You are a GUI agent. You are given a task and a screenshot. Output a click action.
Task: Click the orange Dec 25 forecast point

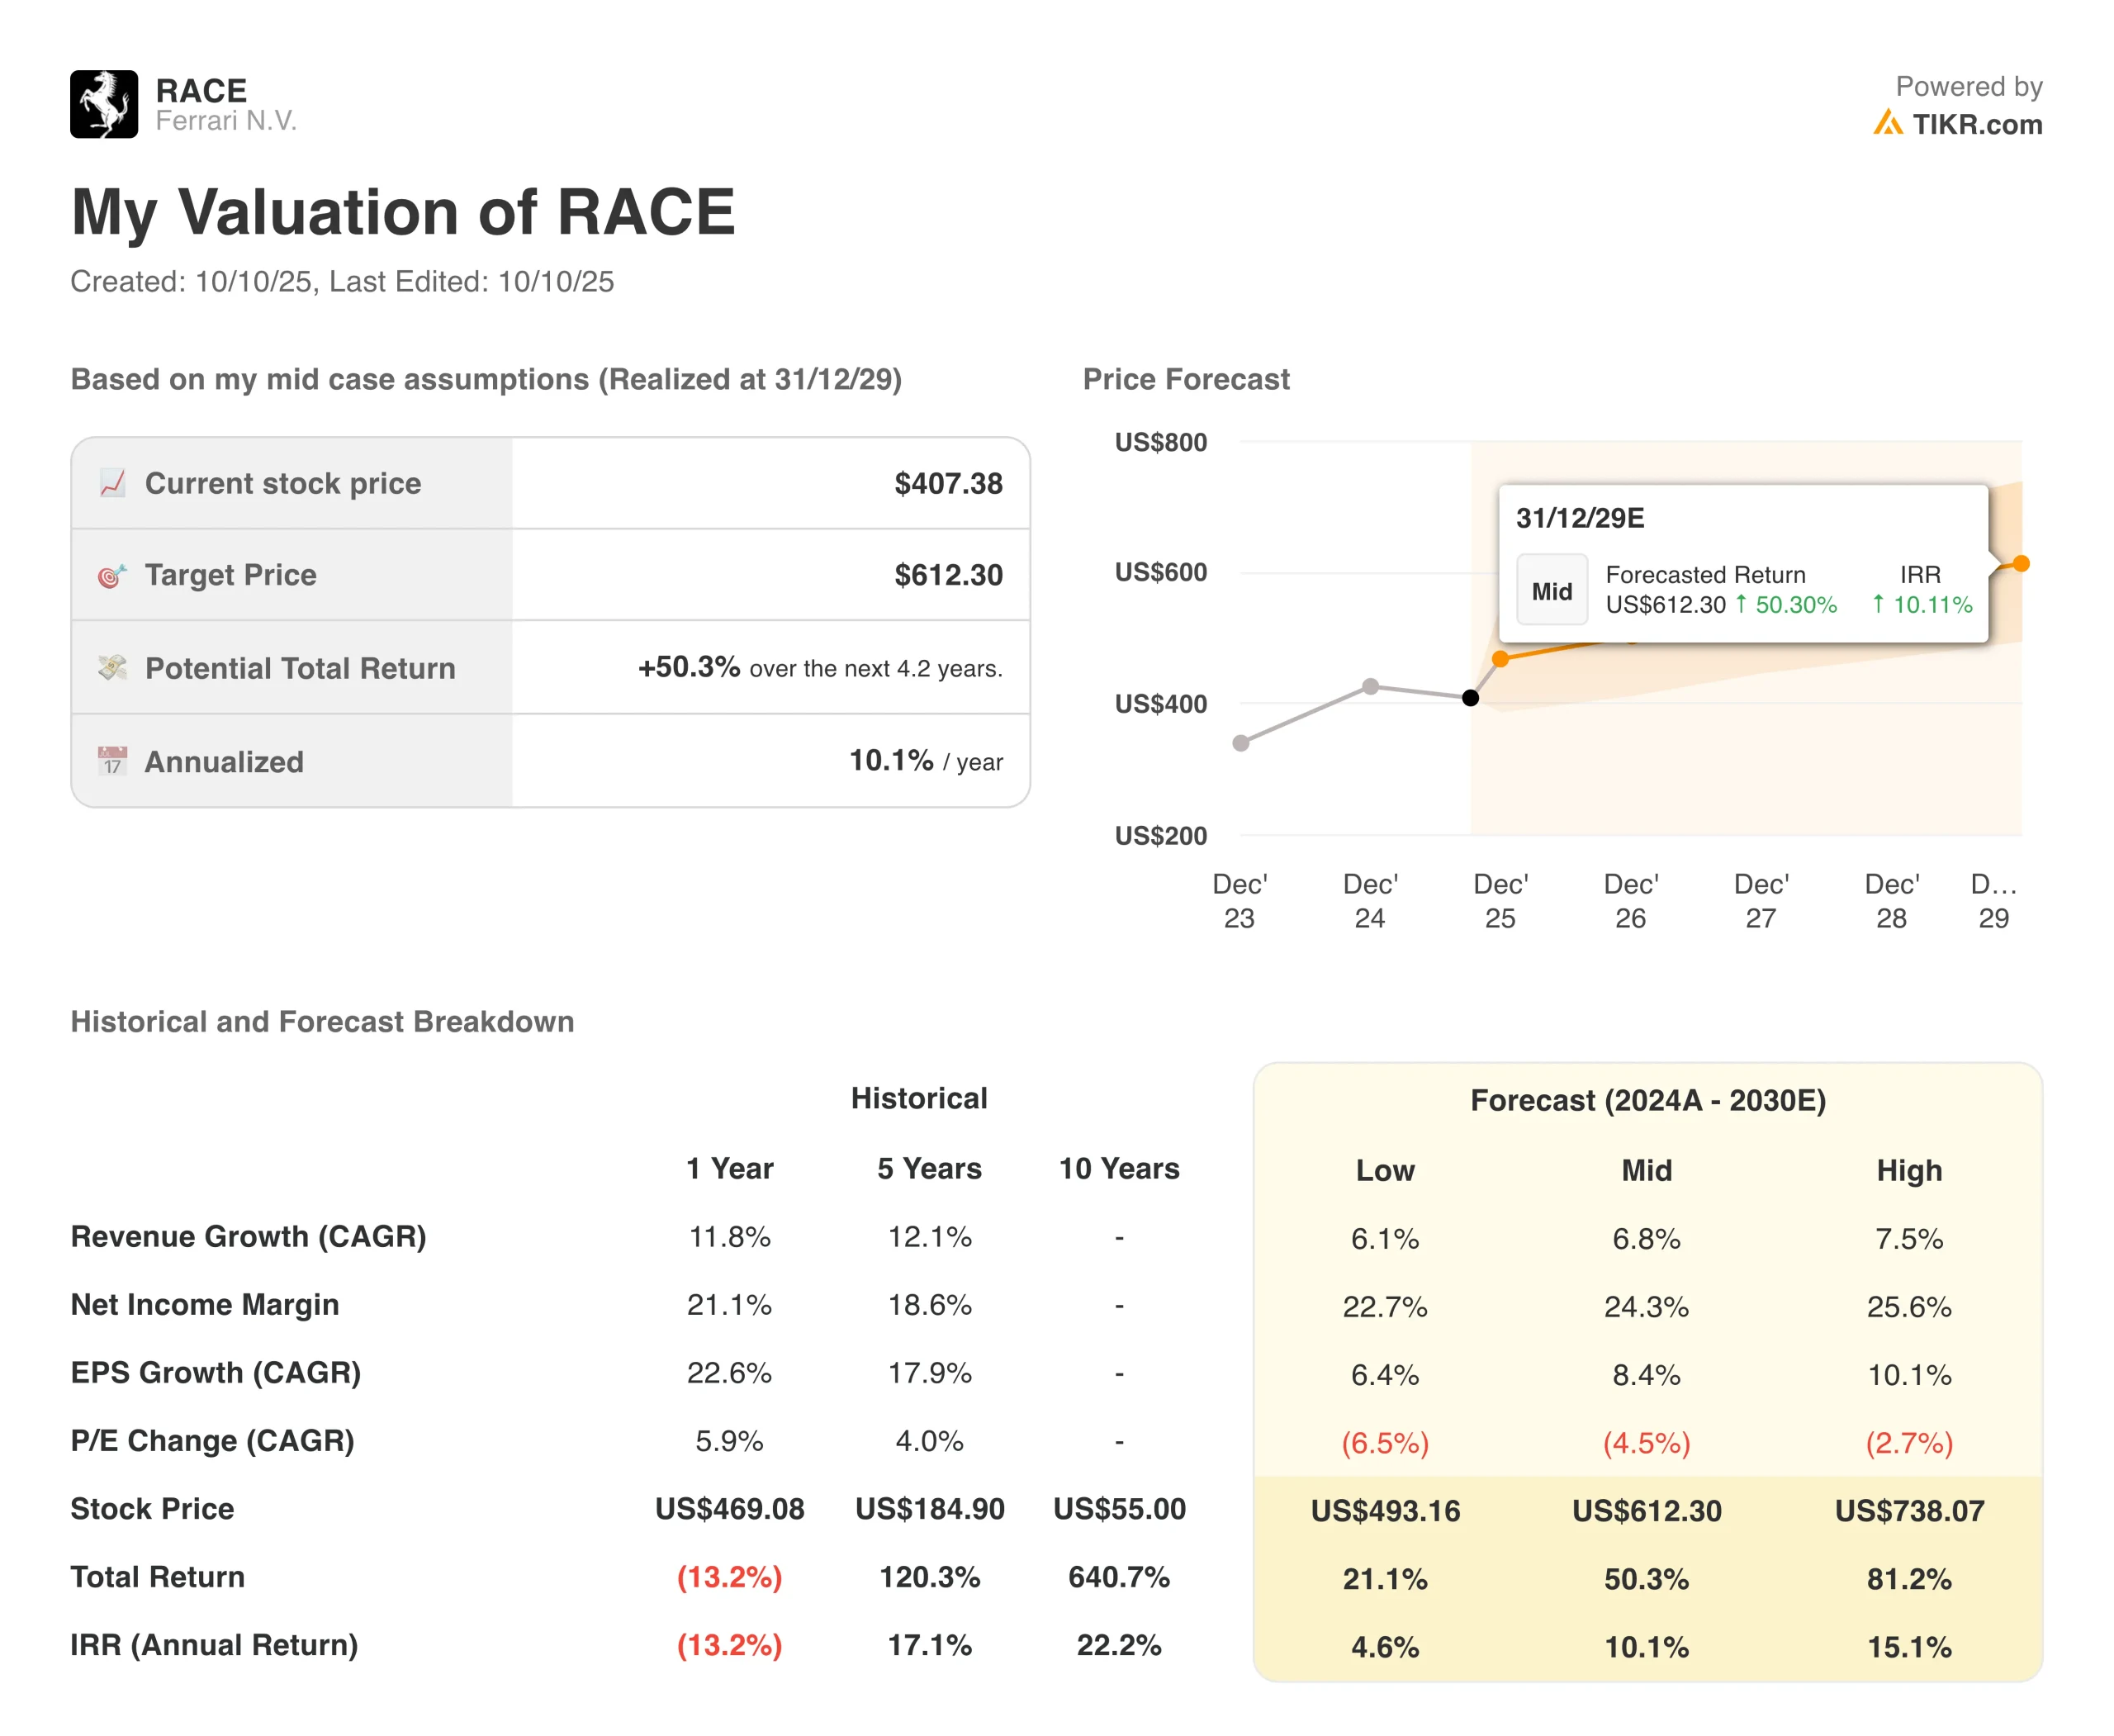pyautogui.click(x=1500, y=658)
